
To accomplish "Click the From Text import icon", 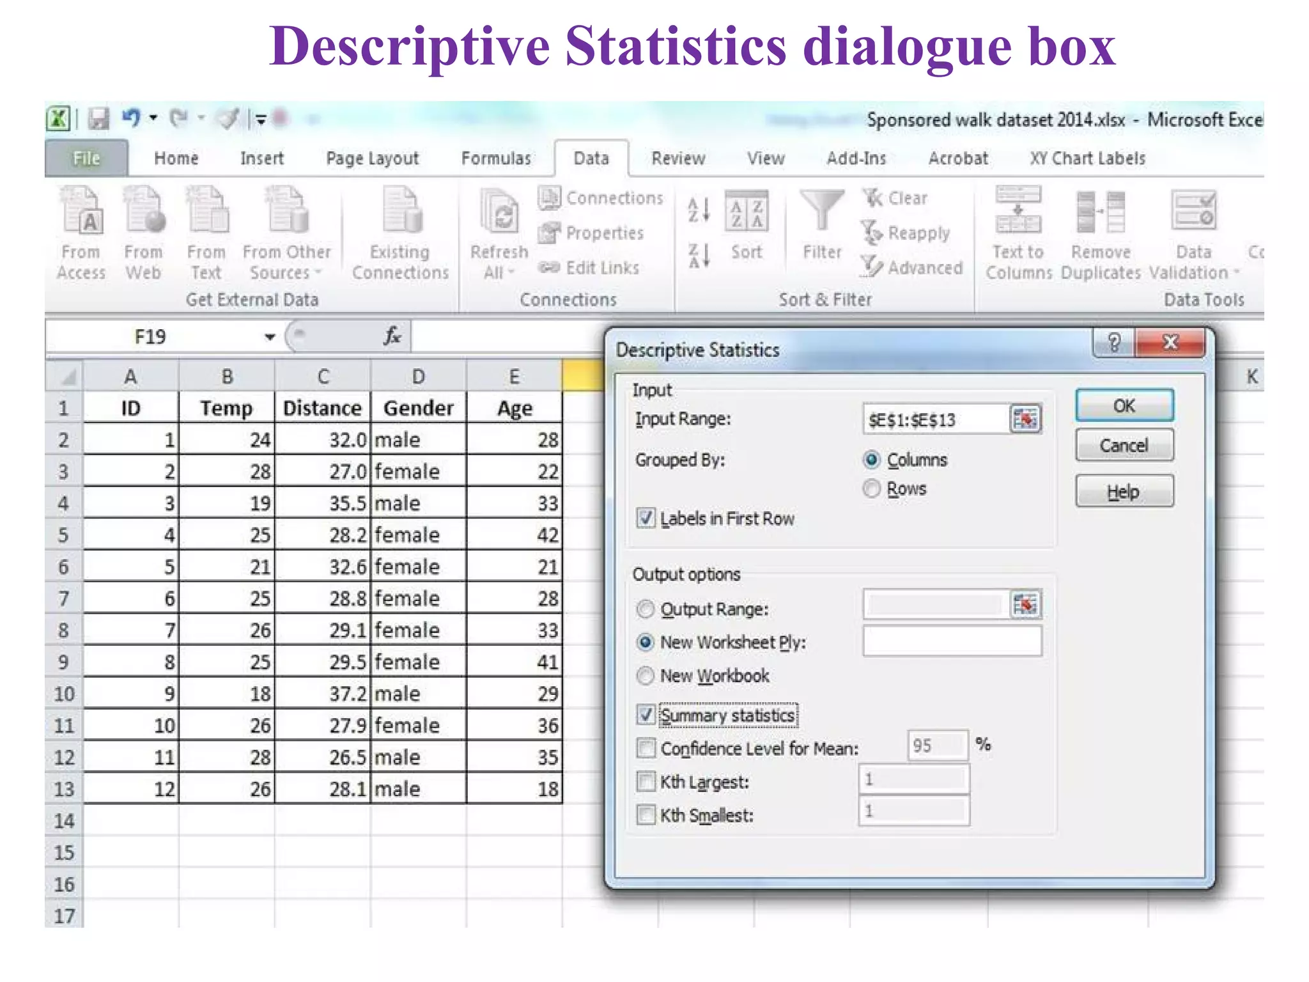I will pos(206,211).
